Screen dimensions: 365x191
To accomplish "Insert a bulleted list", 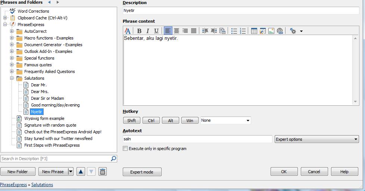I will 234,31.
